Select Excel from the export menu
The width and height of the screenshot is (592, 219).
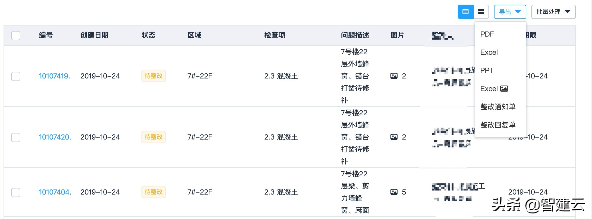489,52
